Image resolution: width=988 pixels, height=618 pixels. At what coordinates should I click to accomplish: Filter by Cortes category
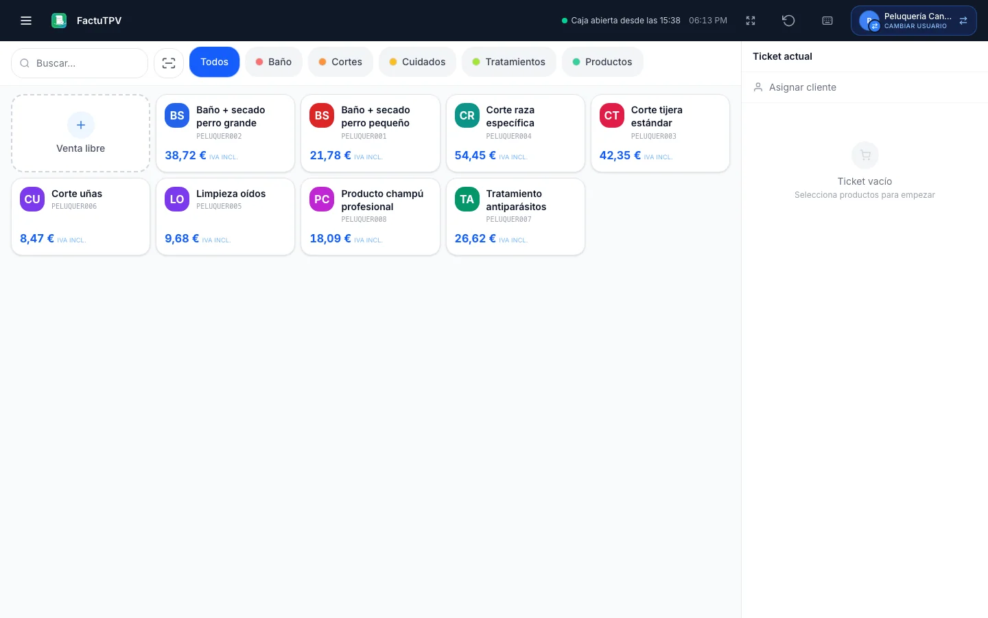click(340, 62)
